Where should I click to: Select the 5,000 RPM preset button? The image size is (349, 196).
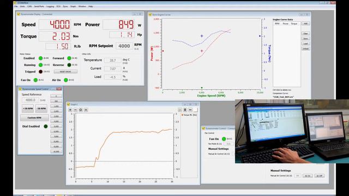[56, 126]
